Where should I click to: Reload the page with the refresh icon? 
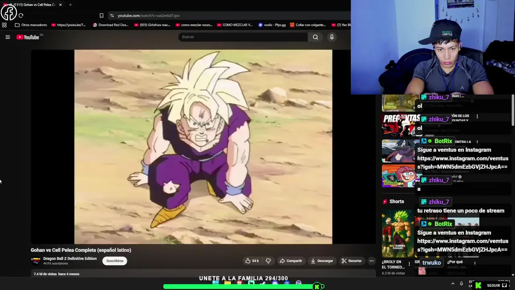click(x=21, y=15)
